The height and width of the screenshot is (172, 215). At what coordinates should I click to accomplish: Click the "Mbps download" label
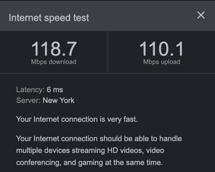54,62
